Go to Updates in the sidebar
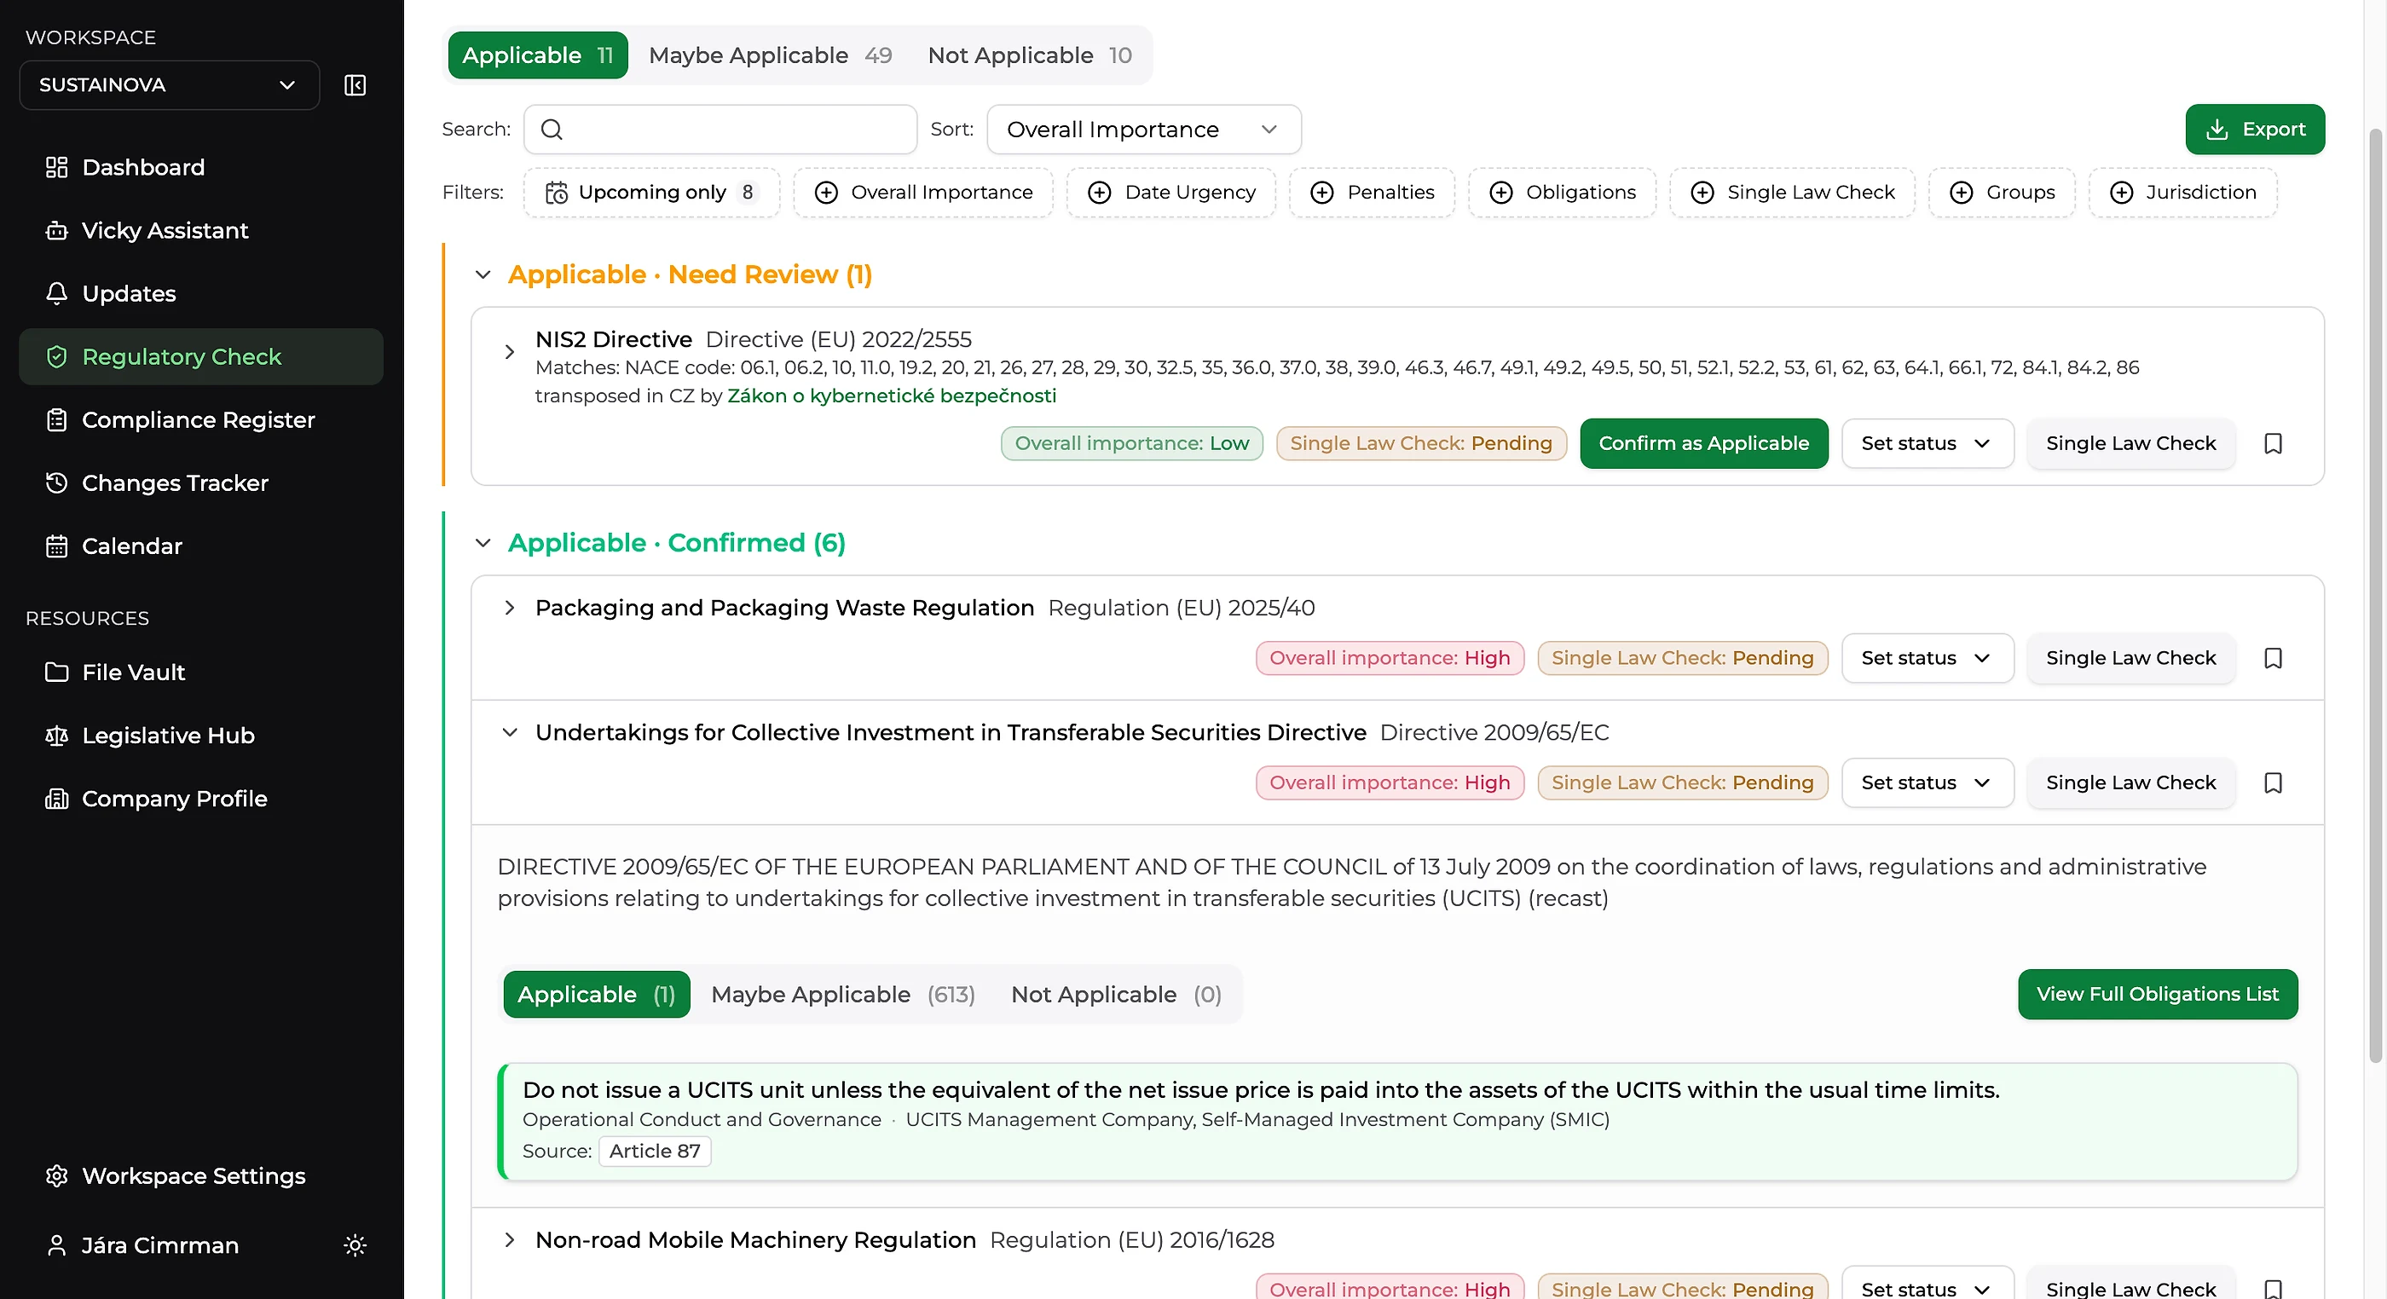Image resolution: width=2387 pixels, height=1299 pixels. point(201,294)
